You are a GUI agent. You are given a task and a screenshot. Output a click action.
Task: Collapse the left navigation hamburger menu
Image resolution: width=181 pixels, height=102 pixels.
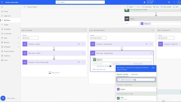pos(2,7)
